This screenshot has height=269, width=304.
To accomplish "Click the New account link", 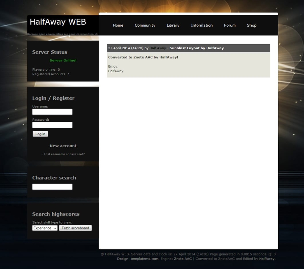I will point(63,146).
